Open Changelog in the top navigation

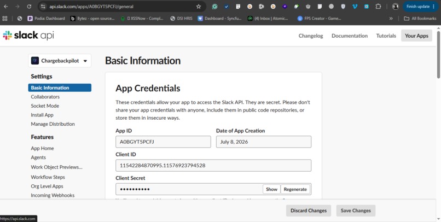point(311,36)
